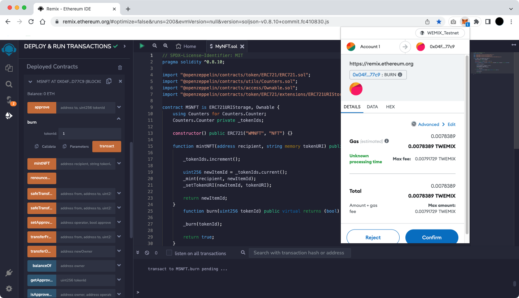Click the Deploy panel vertical scrollbar

point(131,189)
